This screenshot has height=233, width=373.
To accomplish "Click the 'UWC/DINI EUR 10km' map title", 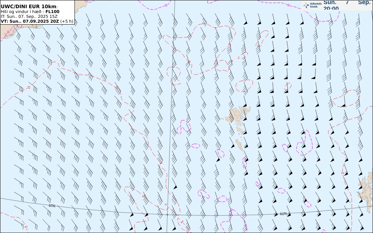I will [x=29, y=7].
